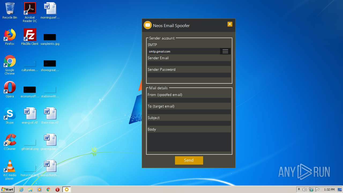This screenshot has height=193, width=343.
Task: Focus the Sender Email input field
Action: pyautogui.click(x=189, y=64)
